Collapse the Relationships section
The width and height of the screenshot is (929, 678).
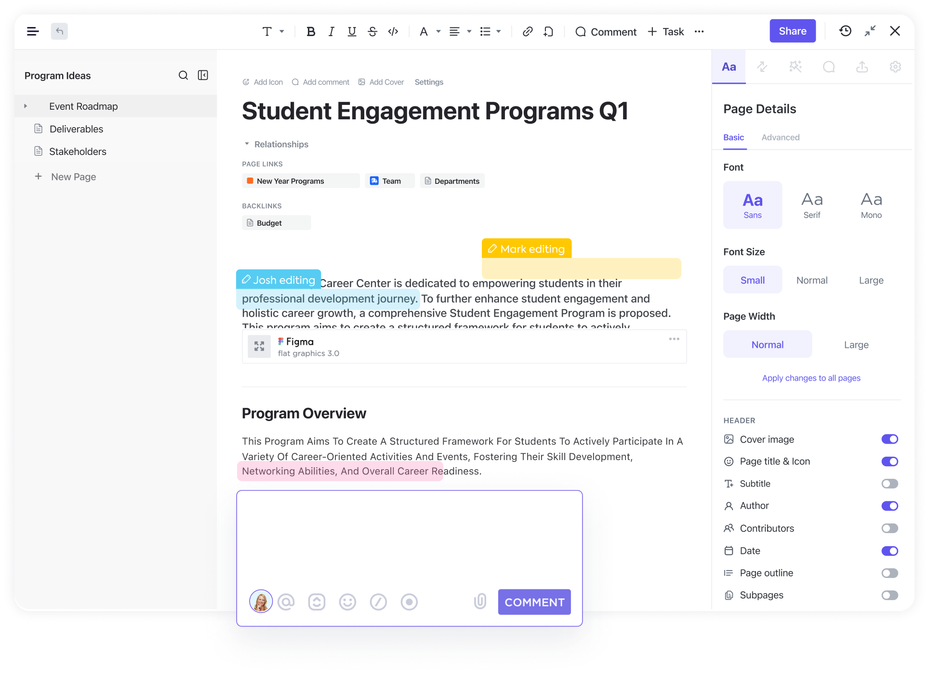tap(247, 144)
